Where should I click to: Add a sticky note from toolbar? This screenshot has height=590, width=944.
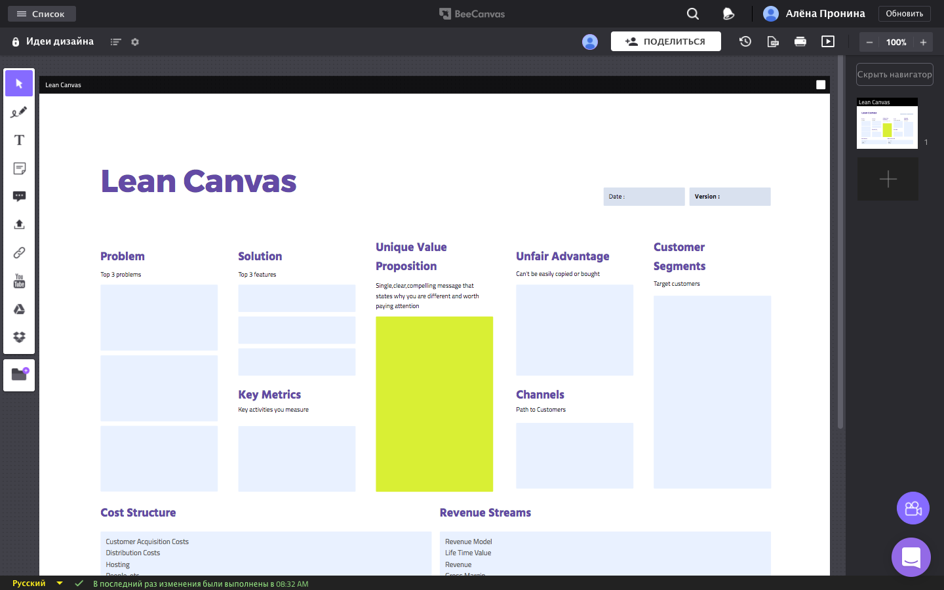tap(19, 168)
